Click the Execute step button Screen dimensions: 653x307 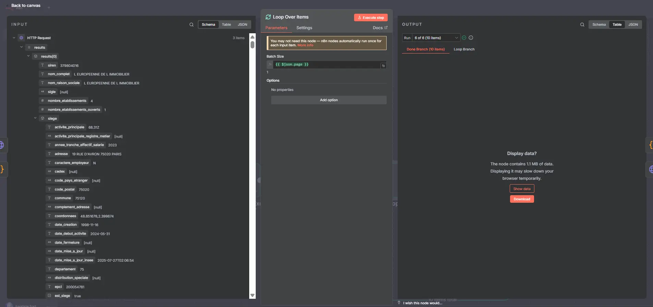(x=371, y=17)
